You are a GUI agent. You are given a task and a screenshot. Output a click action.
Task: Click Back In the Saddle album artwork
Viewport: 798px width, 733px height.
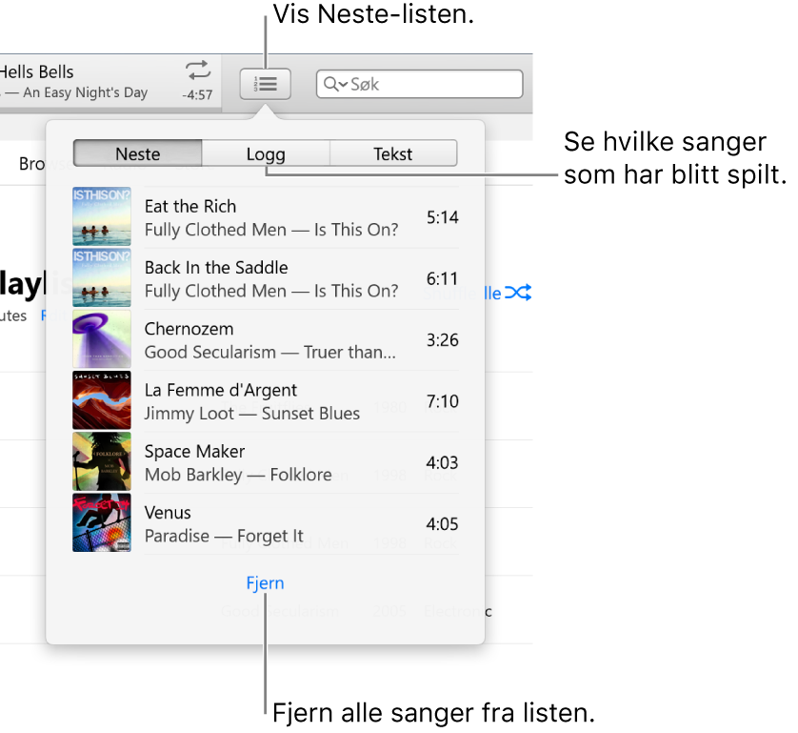pyautogui.click(x=102, y=277)
